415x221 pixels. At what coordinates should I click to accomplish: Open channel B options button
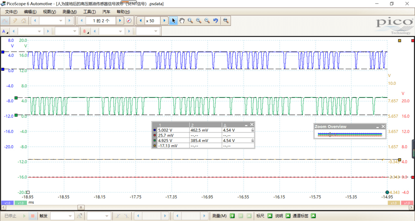86,31
